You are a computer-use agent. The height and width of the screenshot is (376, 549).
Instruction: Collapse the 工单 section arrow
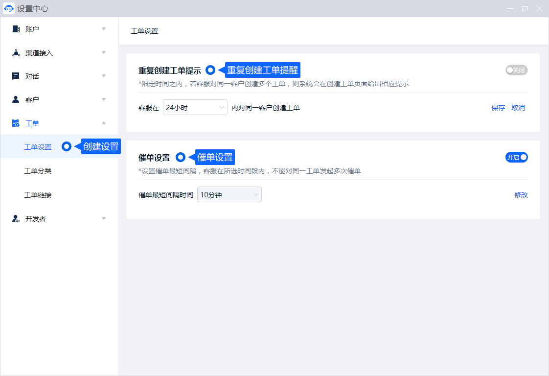click(x=103, y=123)
